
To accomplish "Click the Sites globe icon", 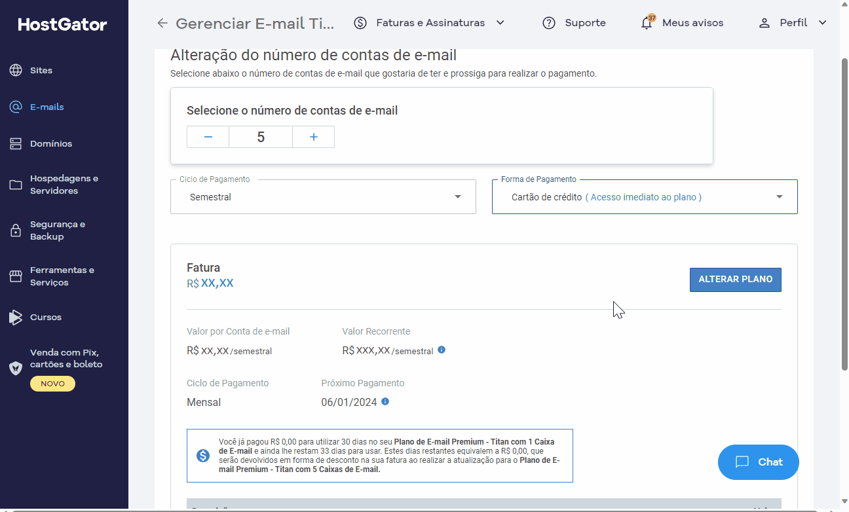I will [x=16, y=70].
